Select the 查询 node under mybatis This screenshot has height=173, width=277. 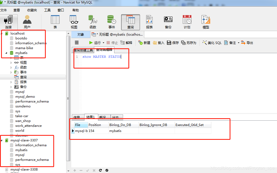click(23, 77)
